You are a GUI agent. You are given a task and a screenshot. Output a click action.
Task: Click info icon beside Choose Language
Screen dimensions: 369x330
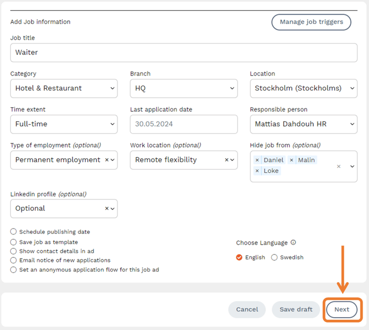293,243
